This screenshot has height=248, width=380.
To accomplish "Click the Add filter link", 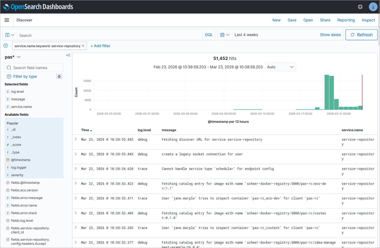I will [100, 46].
